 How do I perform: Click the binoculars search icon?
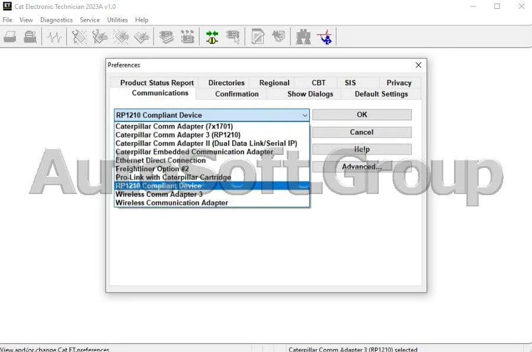coord(303,37)
